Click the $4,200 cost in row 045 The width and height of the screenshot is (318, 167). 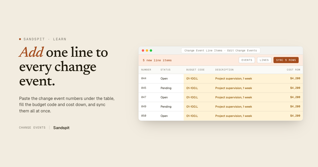(x=295, y=88)
